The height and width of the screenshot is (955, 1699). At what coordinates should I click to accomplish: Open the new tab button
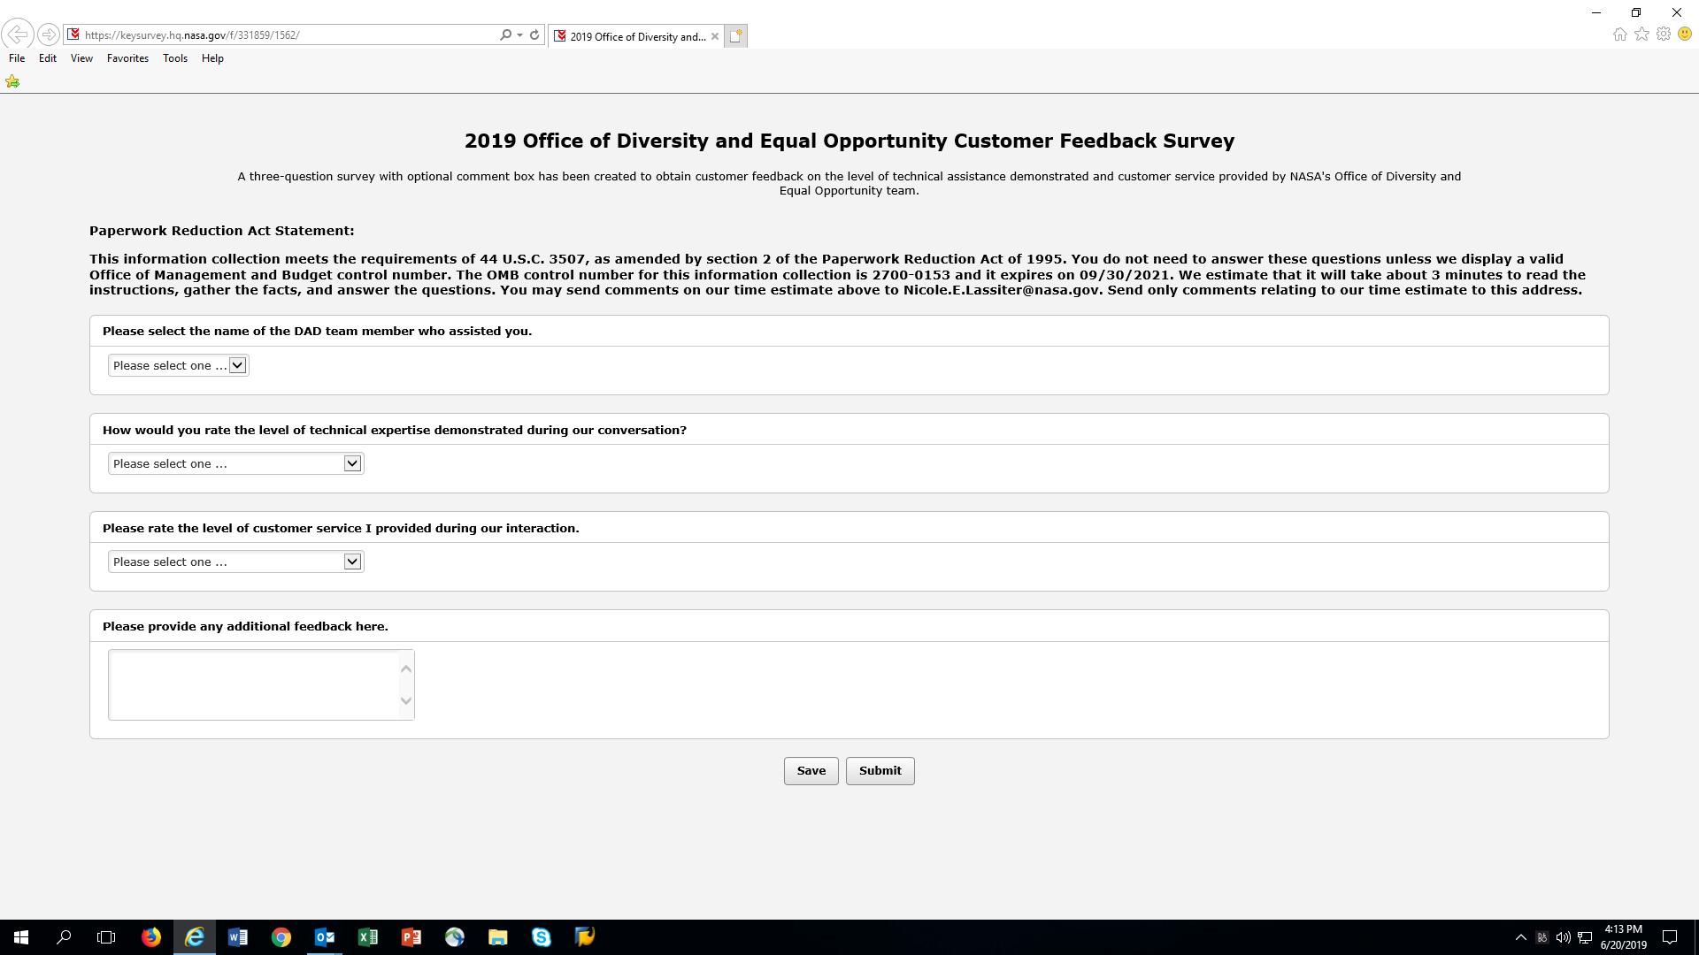coord(735,36)
